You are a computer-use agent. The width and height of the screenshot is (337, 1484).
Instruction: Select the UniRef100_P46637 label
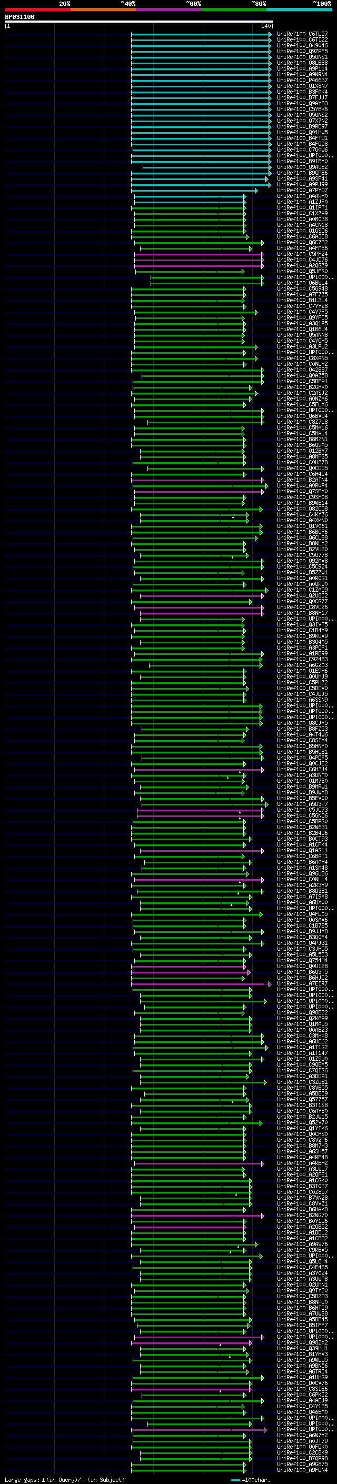(302, 80)
